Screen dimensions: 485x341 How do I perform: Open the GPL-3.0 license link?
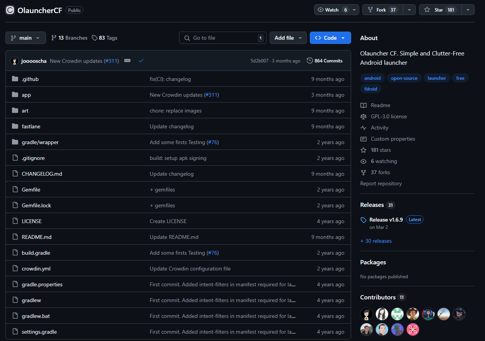pos(384,116)
